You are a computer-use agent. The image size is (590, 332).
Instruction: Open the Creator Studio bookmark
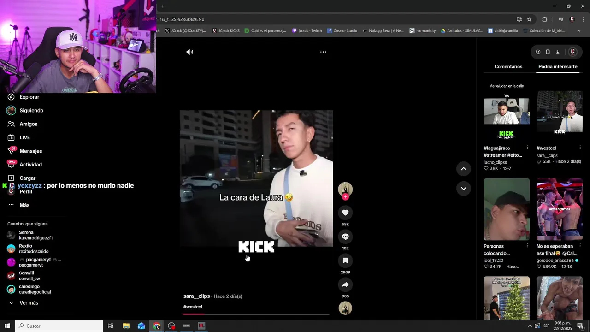tap(342, 31)
